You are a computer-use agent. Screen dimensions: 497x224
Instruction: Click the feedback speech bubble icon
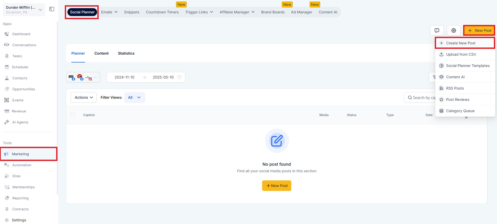(437, 30)
